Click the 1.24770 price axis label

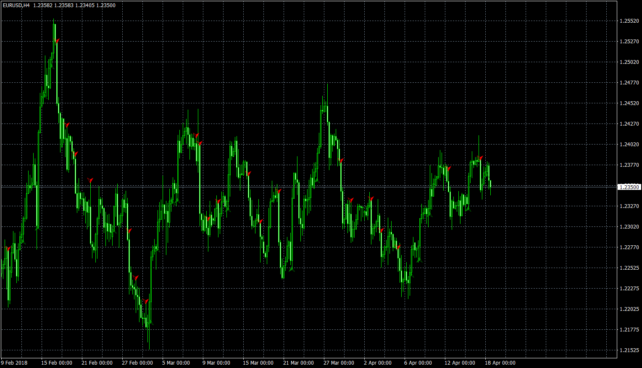tap(629, 83)
